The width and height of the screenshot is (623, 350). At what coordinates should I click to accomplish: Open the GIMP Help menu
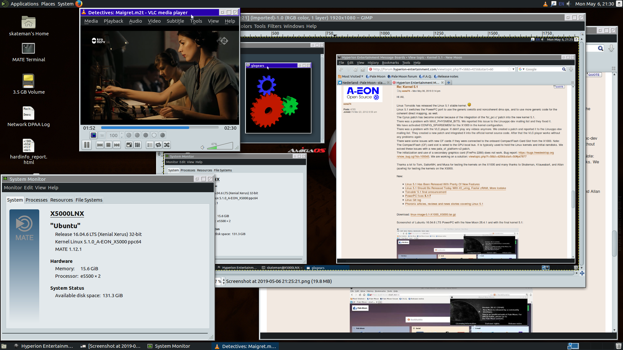[x=311, y=26]
